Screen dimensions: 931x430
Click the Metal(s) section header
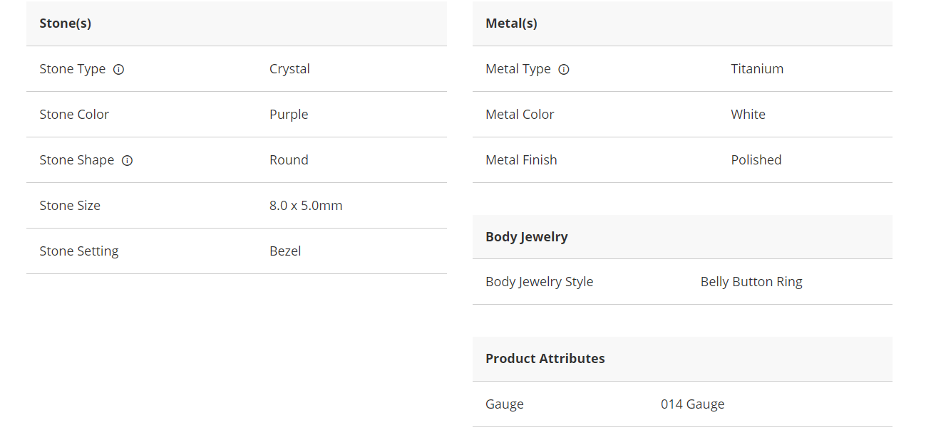511,23
